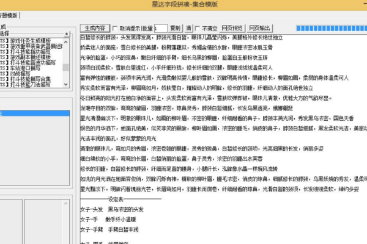The width and height of the screenshot is (367, 244).
Task: Click small button beside 选择 header
Action: pos(67,34)
